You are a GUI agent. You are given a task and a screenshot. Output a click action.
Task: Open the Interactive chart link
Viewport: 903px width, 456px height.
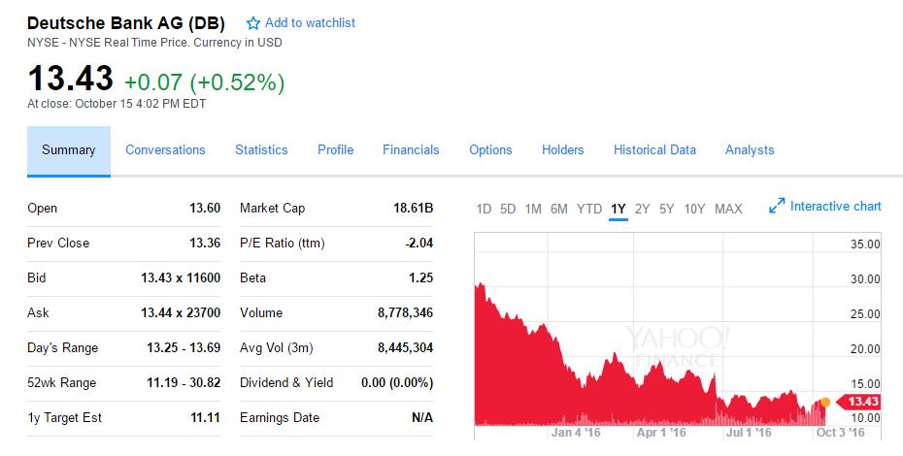(835, 207)
